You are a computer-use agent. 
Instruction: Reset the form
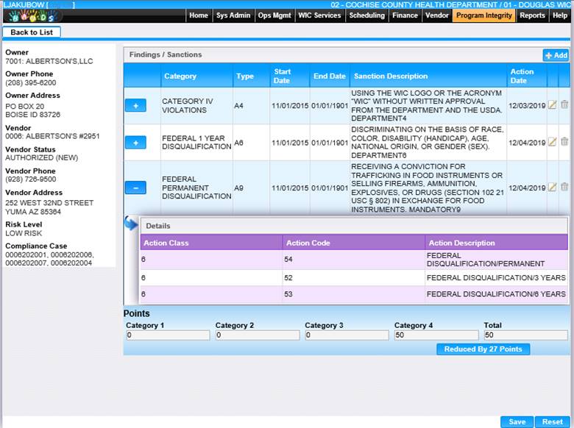pos(553,422)
